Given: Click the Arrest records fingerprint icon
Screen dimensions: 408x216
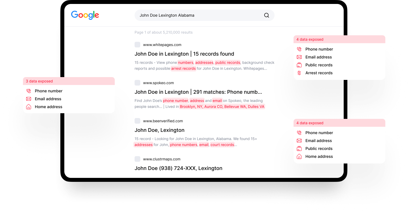Looking at the screenshot, I should (x=299, y=73).
